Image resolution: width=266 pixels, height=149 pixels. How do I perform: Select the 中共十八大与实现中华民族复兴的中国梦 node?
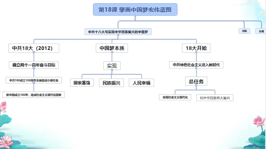coord(118,32)
